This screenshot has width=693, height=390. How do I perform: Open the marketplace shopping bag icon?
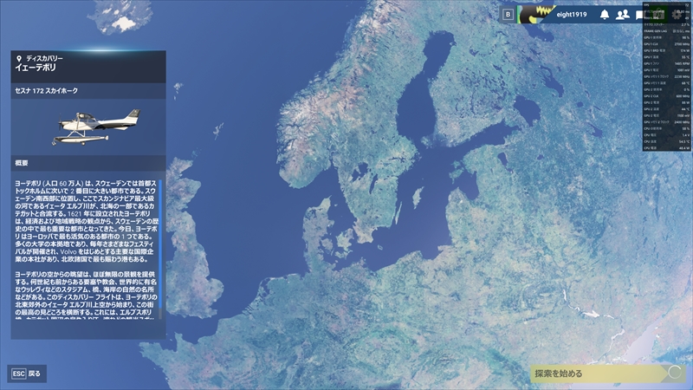click(658, 15)
